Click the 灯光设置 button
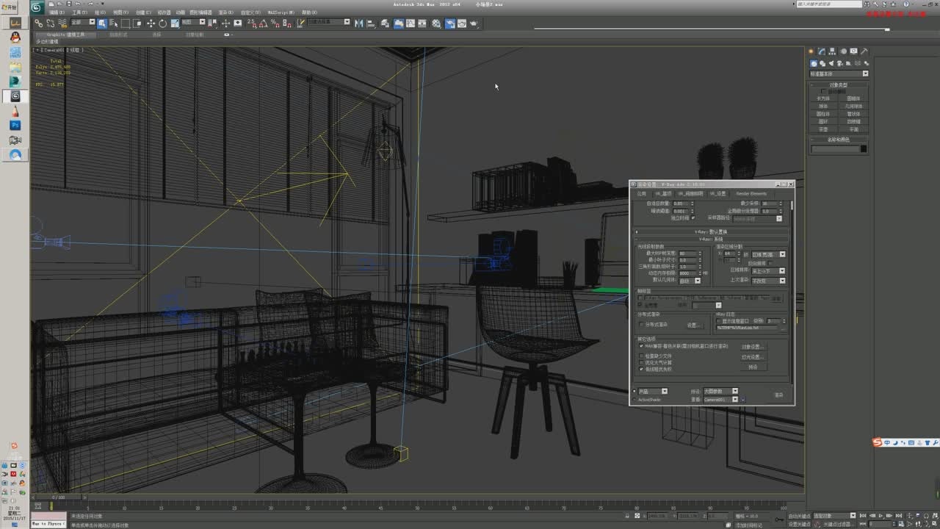The image size is (940, 529). click(x=753, y=357)
